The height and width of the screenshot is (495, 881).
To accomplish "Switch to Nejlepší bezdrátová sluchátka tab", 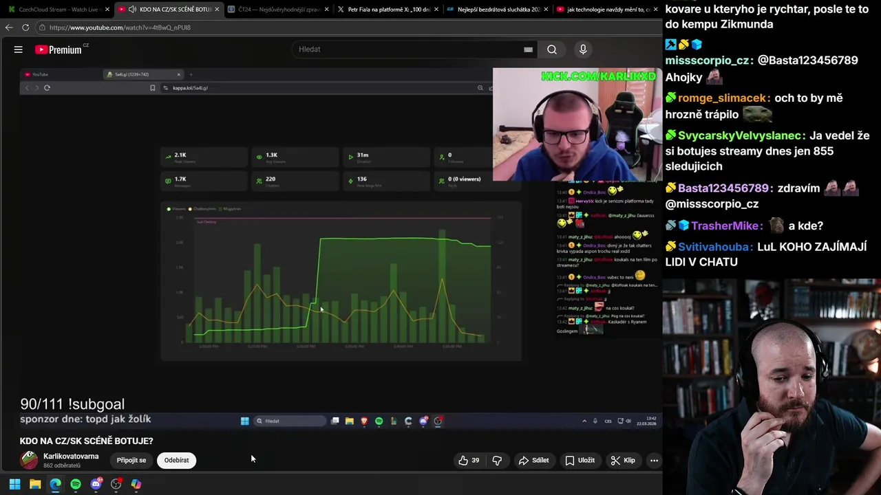I will pos(497,10).
